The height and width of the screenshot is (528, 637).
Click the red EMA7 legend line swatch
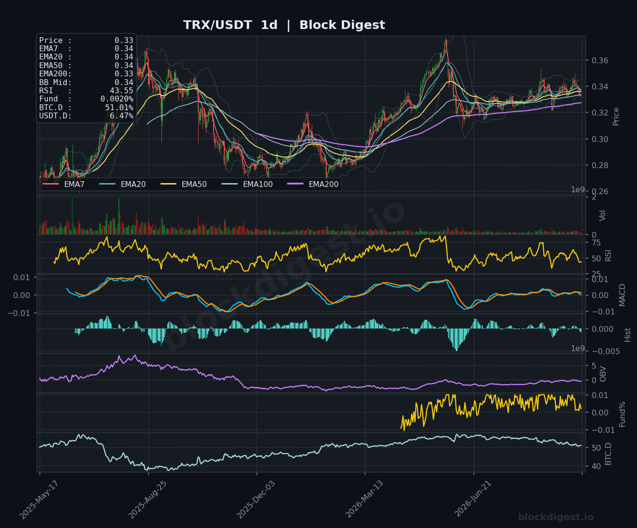click(x=51, y=184)
